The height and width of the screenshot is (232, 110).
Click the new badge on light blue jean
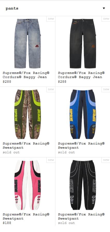point(51,19)
